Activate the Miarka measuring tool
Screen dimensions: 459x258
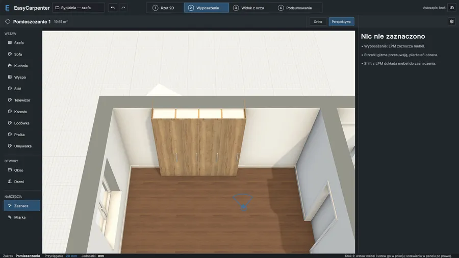[x=21, y=217]
